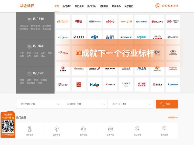The width and height of the screenshot is (194, 145).
Task: Click the 隐形冠军 medal icon
Action: [x=30, y=129]
